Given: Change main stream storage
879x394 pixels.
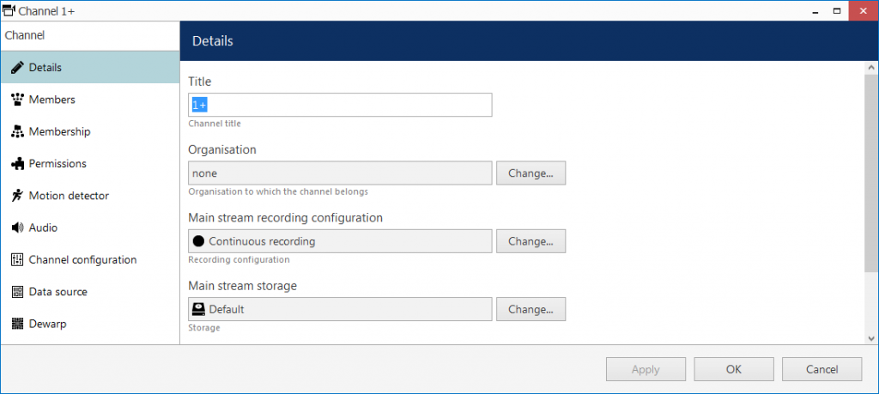Looking at the screenshot, I should (x=530, y=309).
